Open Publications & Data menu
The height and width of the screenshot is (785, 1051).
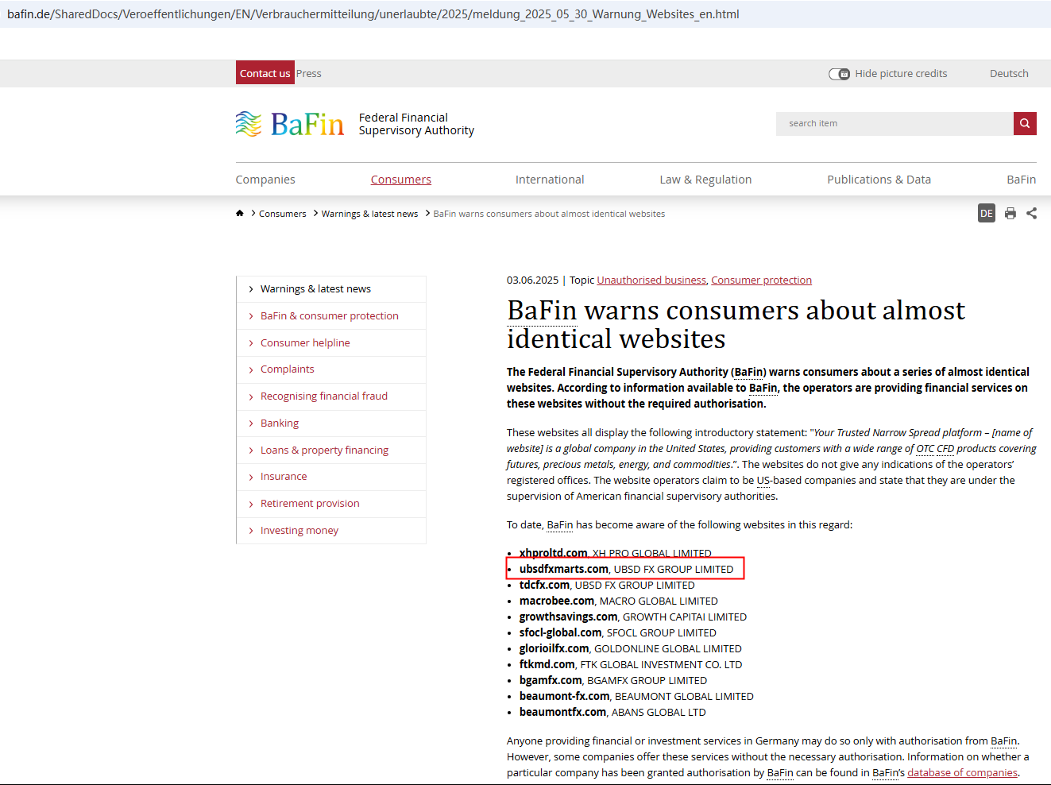pos(879,180)
